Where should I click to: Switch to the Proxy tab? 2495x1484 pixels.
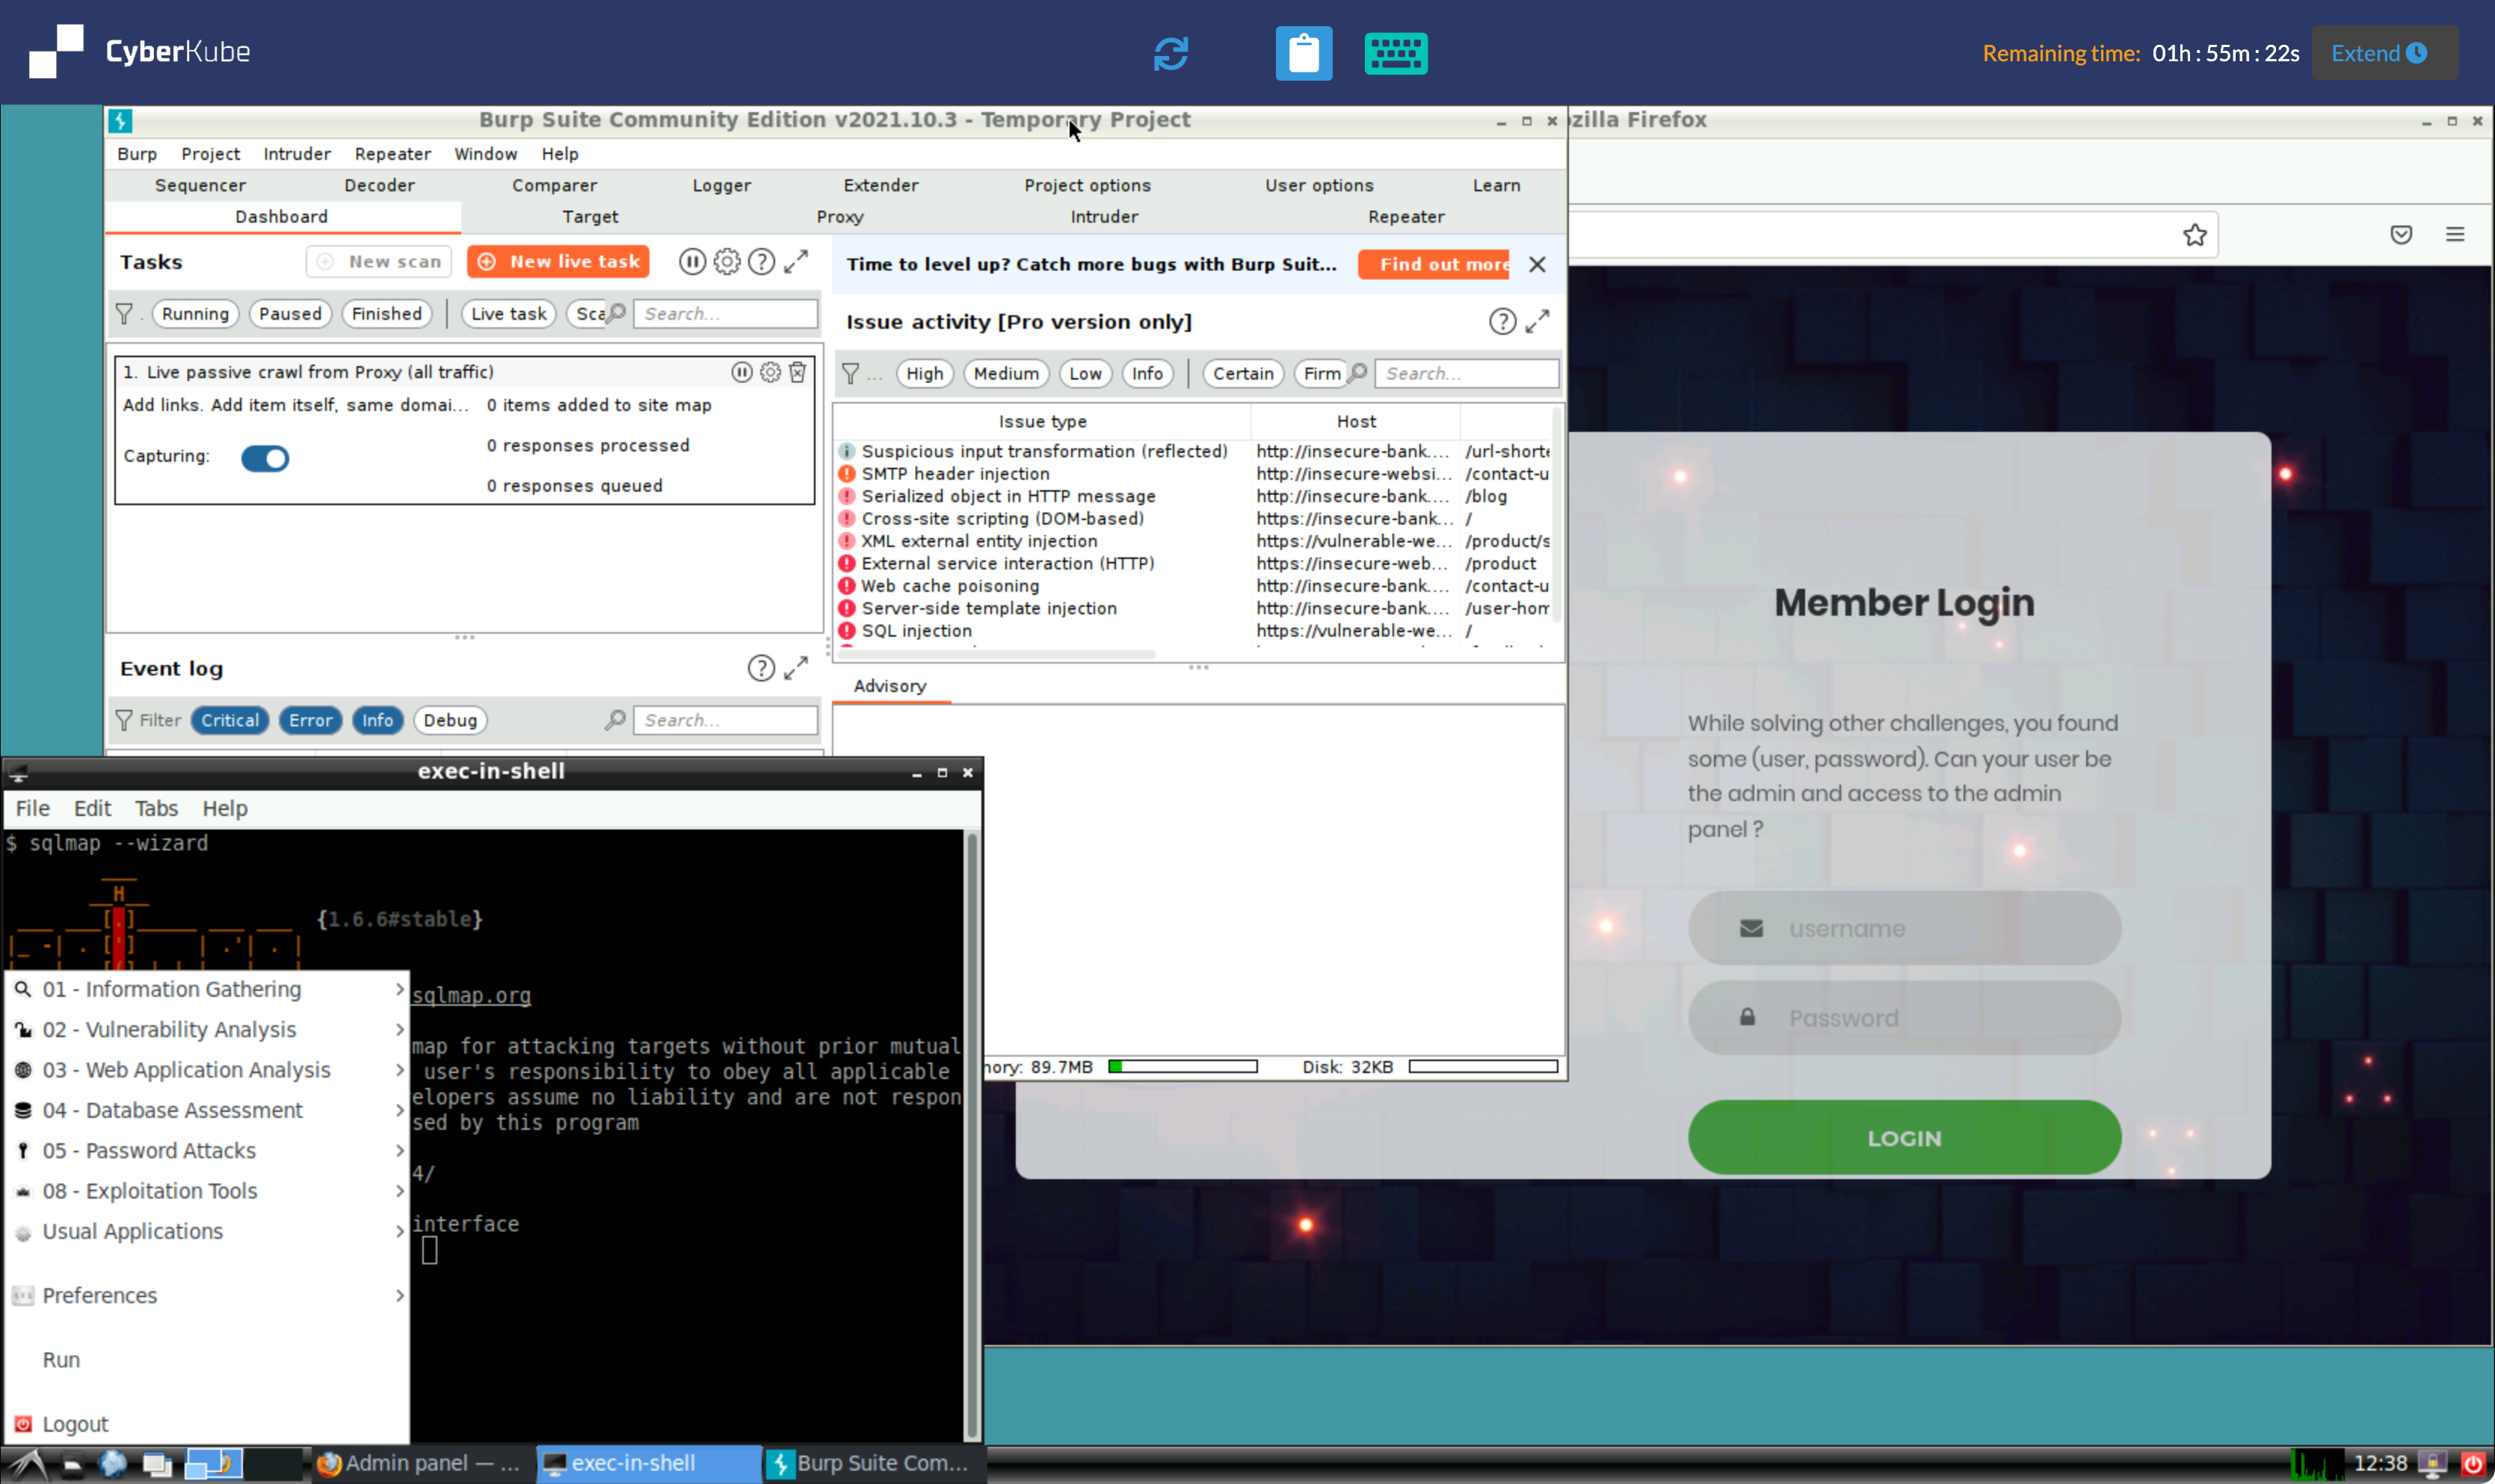click(x=840, y=217)
